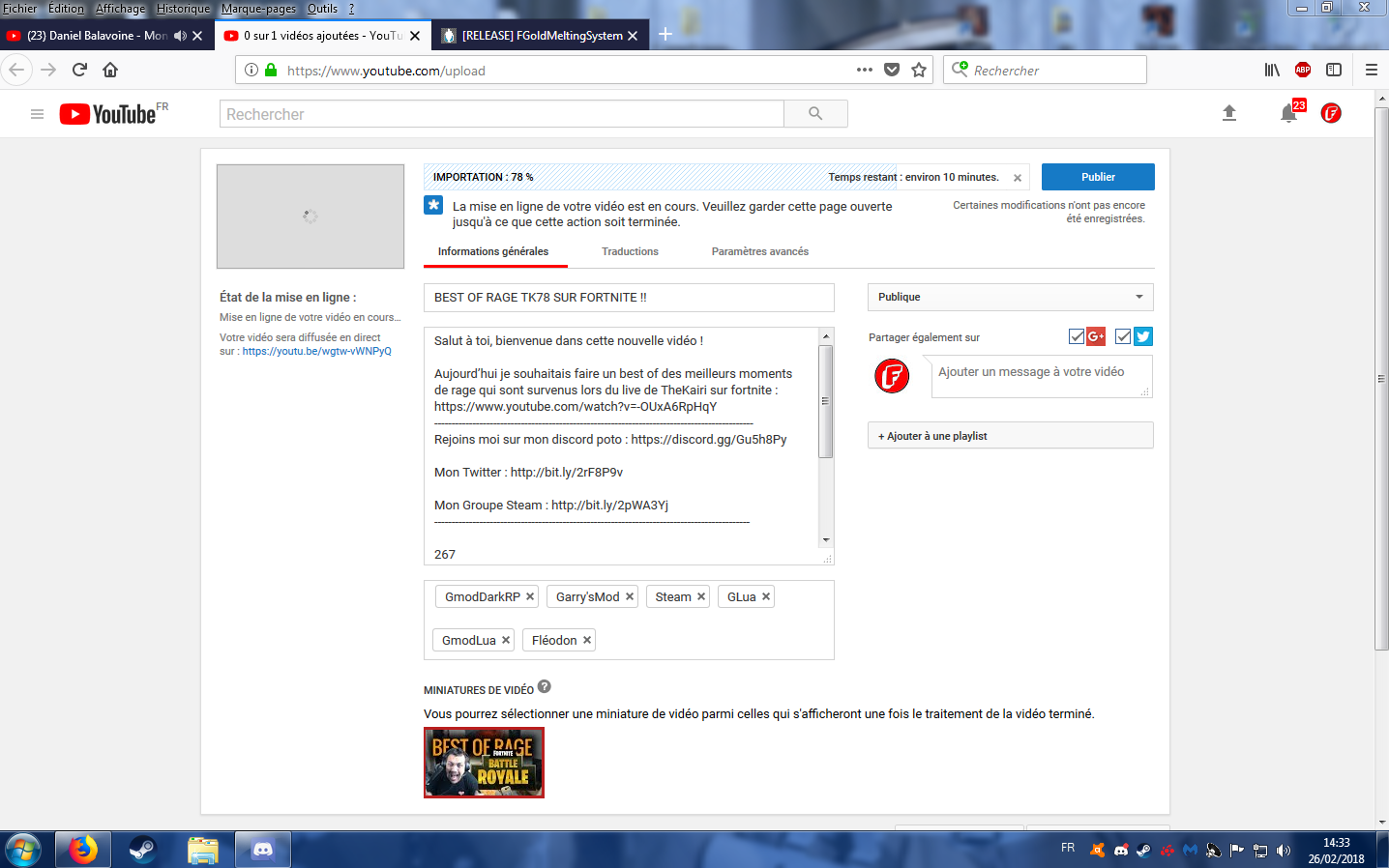Click the browser forward arrow

pos(48,70)
